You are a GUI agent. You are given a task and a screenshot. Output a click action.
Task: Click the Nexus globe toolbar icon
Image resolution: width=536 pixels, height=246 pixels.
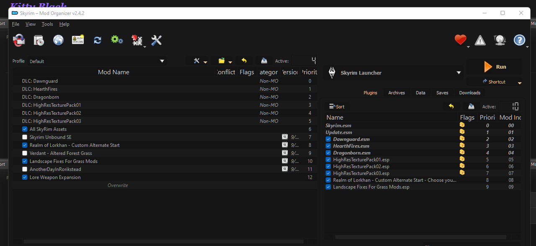58,40
